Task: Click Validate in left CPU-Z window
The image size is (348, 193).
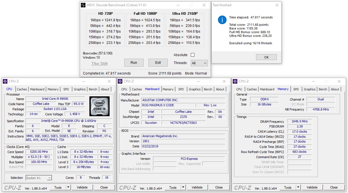Action: tap(82, 187)
